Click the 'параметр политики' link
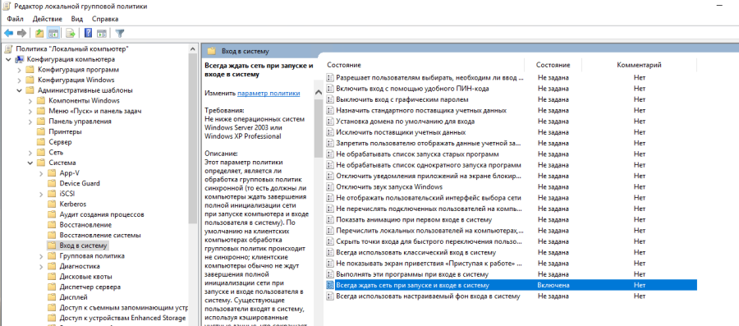Viewport: 739px width, 326px height. [x=269, y=94]
